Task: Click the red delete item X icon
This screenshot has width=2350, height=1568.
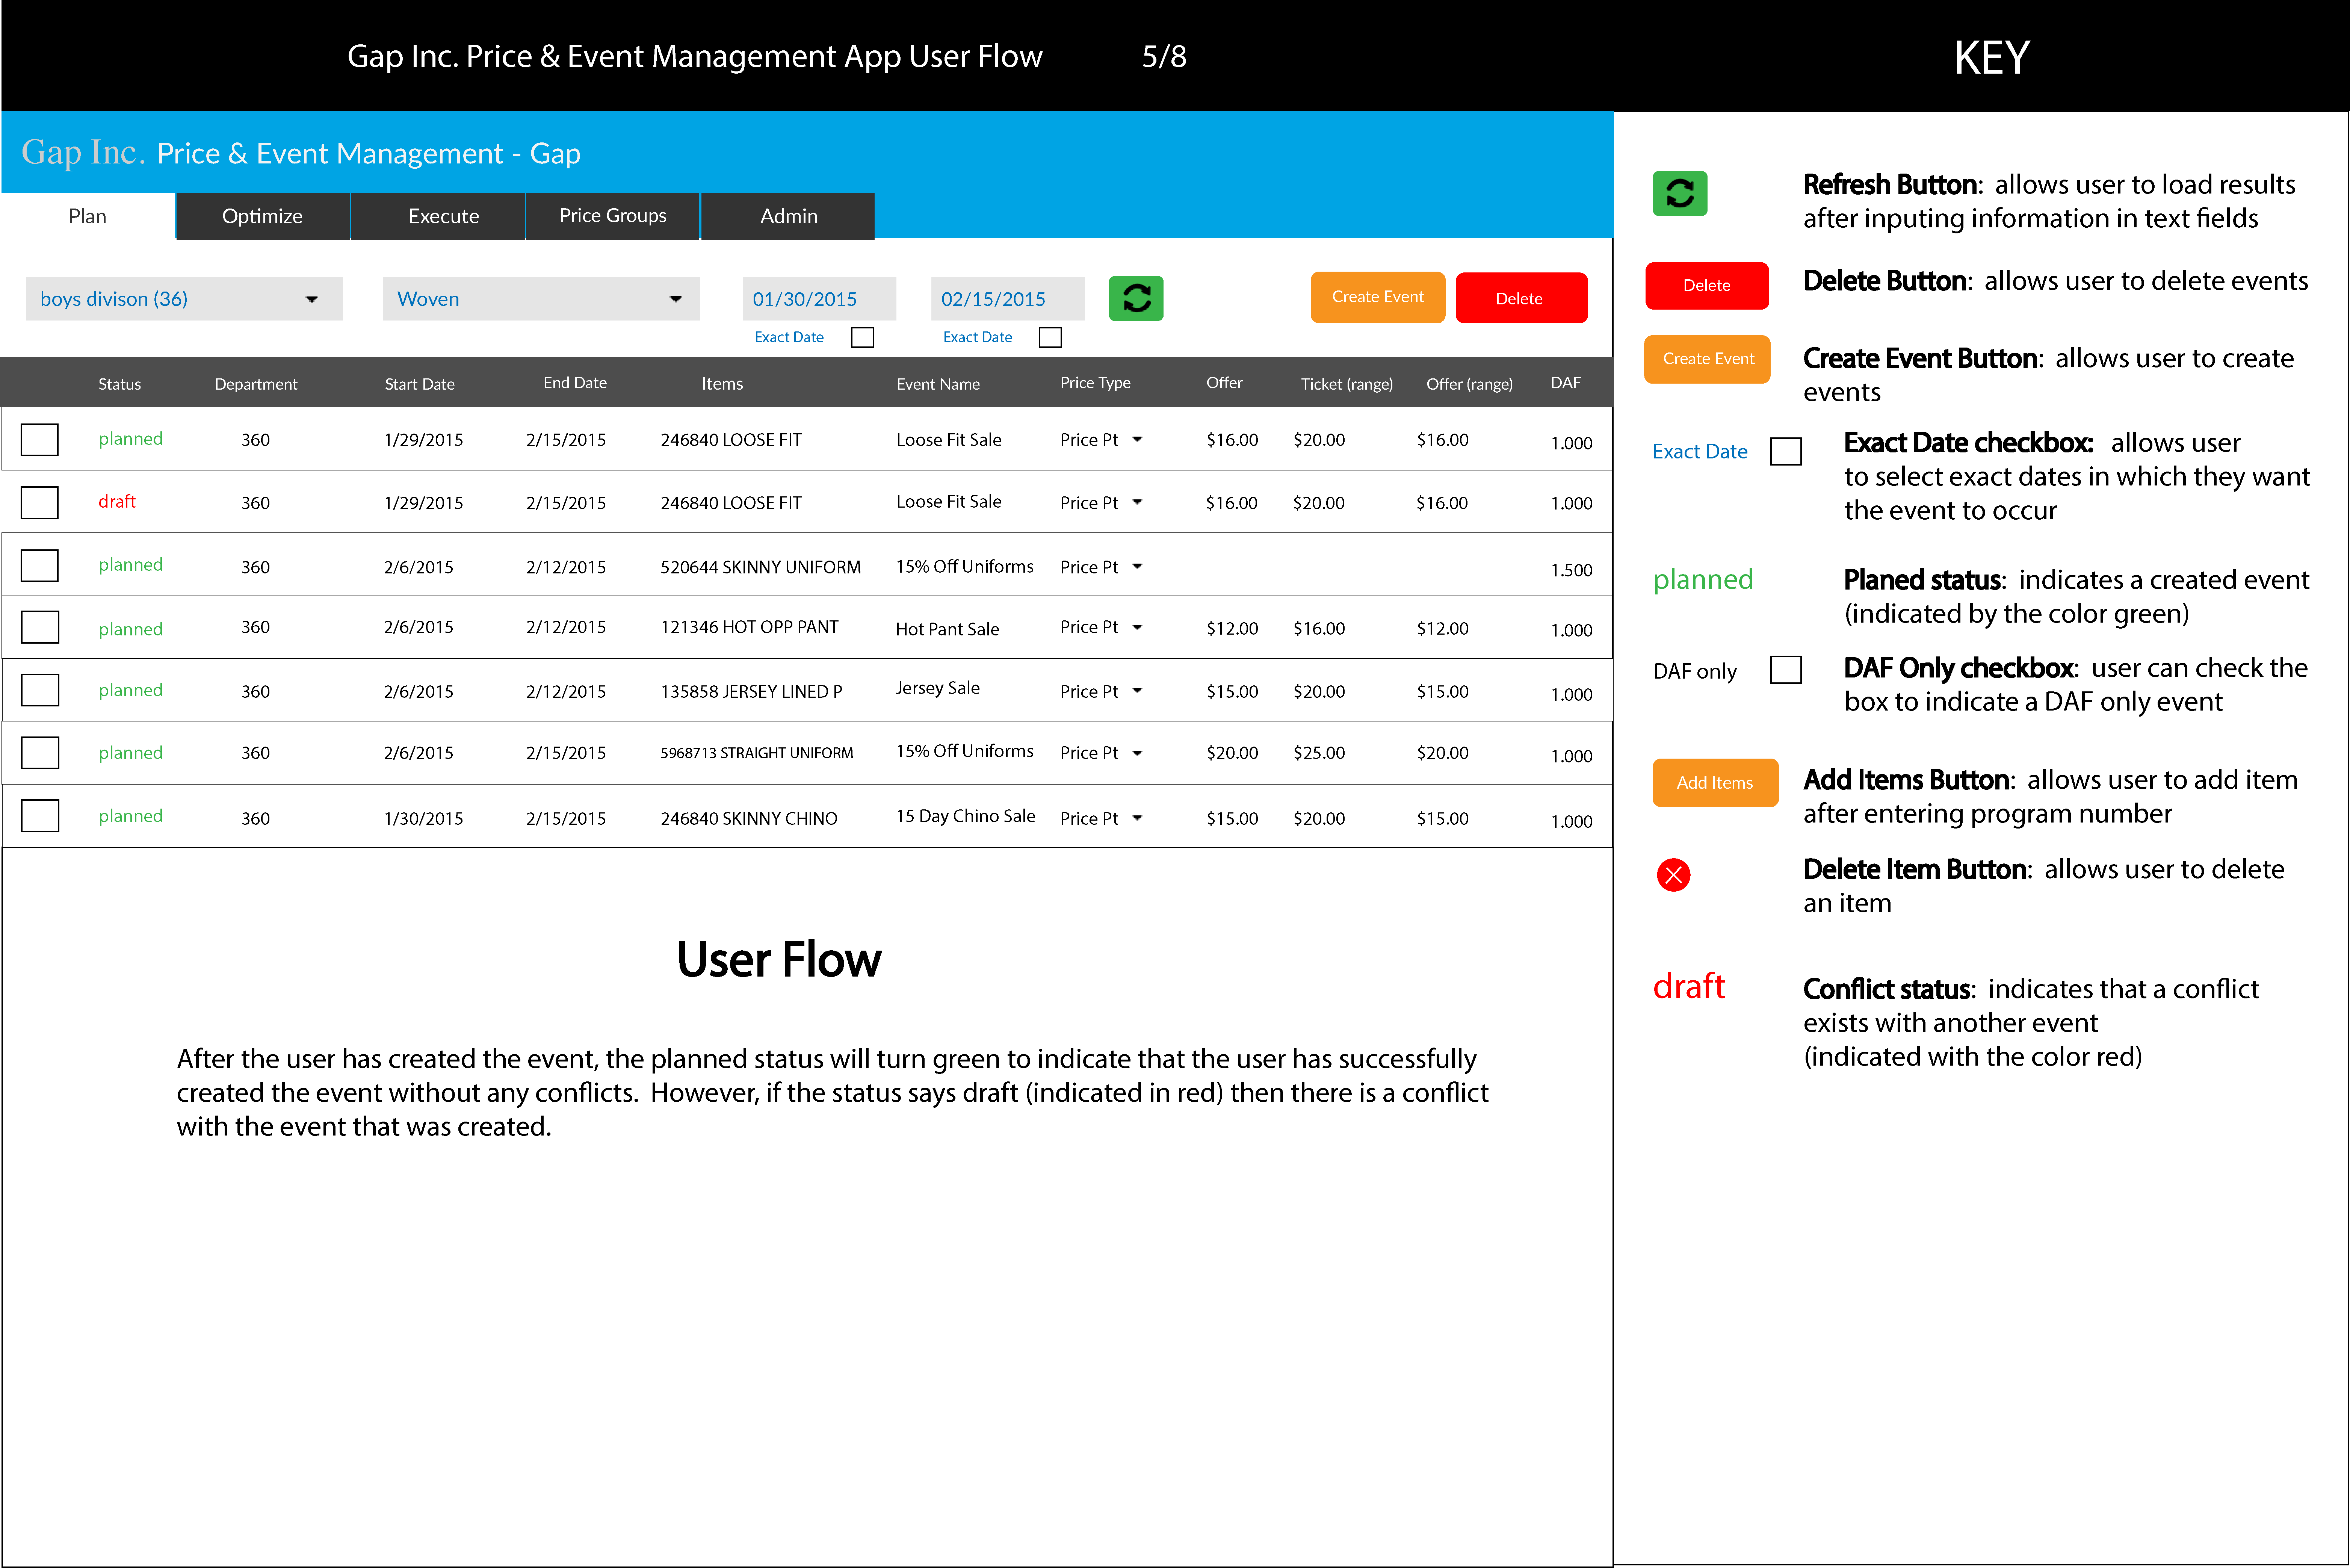Action: tap(1673, 875)
